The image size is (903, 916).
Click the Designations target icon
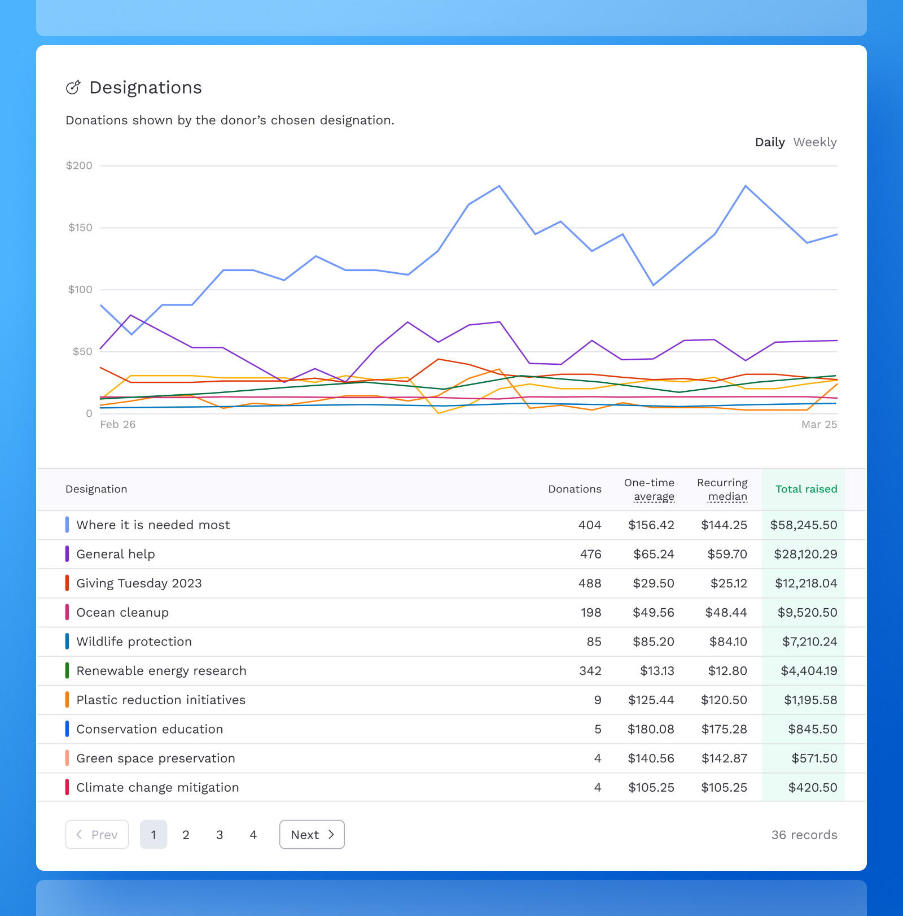tap(73, 88)
